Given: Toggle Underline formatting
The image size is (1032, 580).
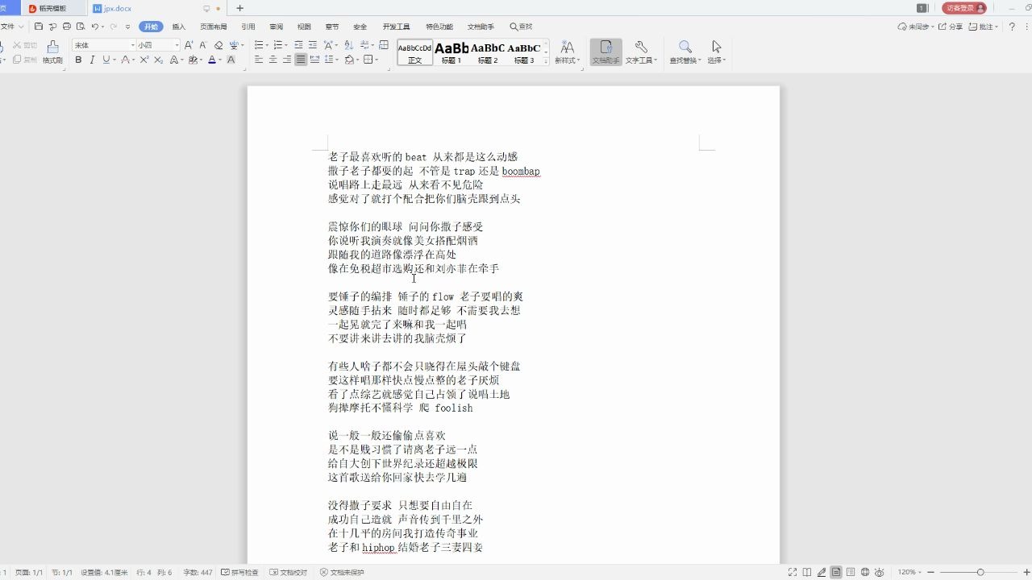Looking at the screenshot, I should 106,60.
